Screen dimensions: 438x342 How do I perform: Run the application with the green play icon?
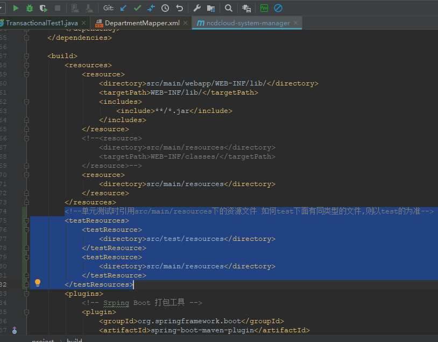click(15, 8)
